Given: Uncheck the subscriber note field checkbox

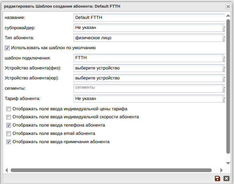Looking at the screenshot, I should (x=9, y=142).
